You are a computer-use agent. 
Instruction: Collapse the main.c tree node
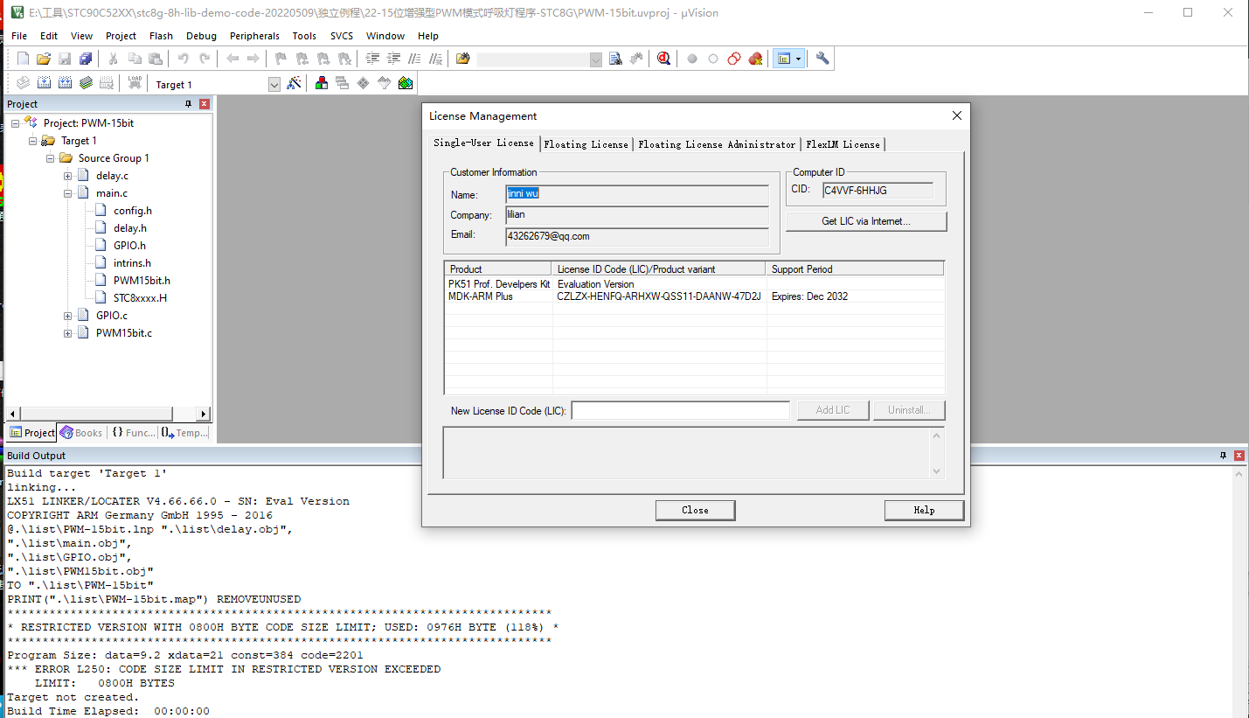pyautogui.click(x=68, y=193)
